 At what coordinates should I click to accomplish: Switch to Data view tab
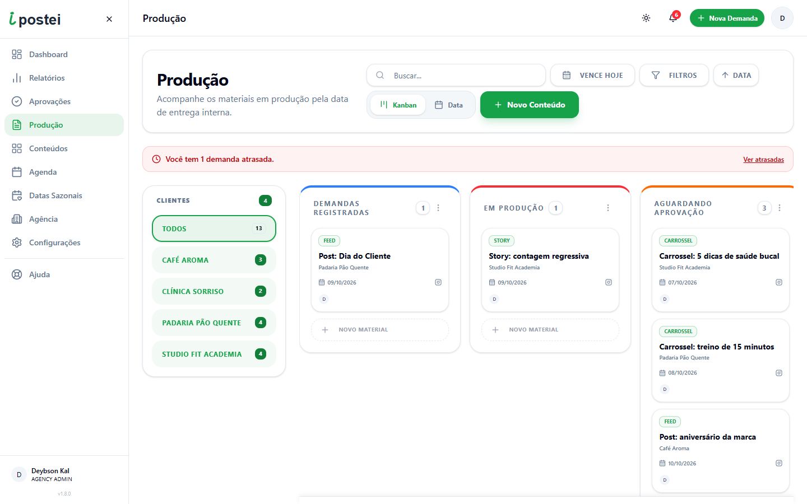click(x=449, y=105)
